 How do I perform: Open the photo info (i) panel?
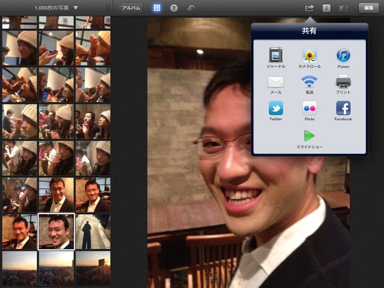tap(326, 8)
